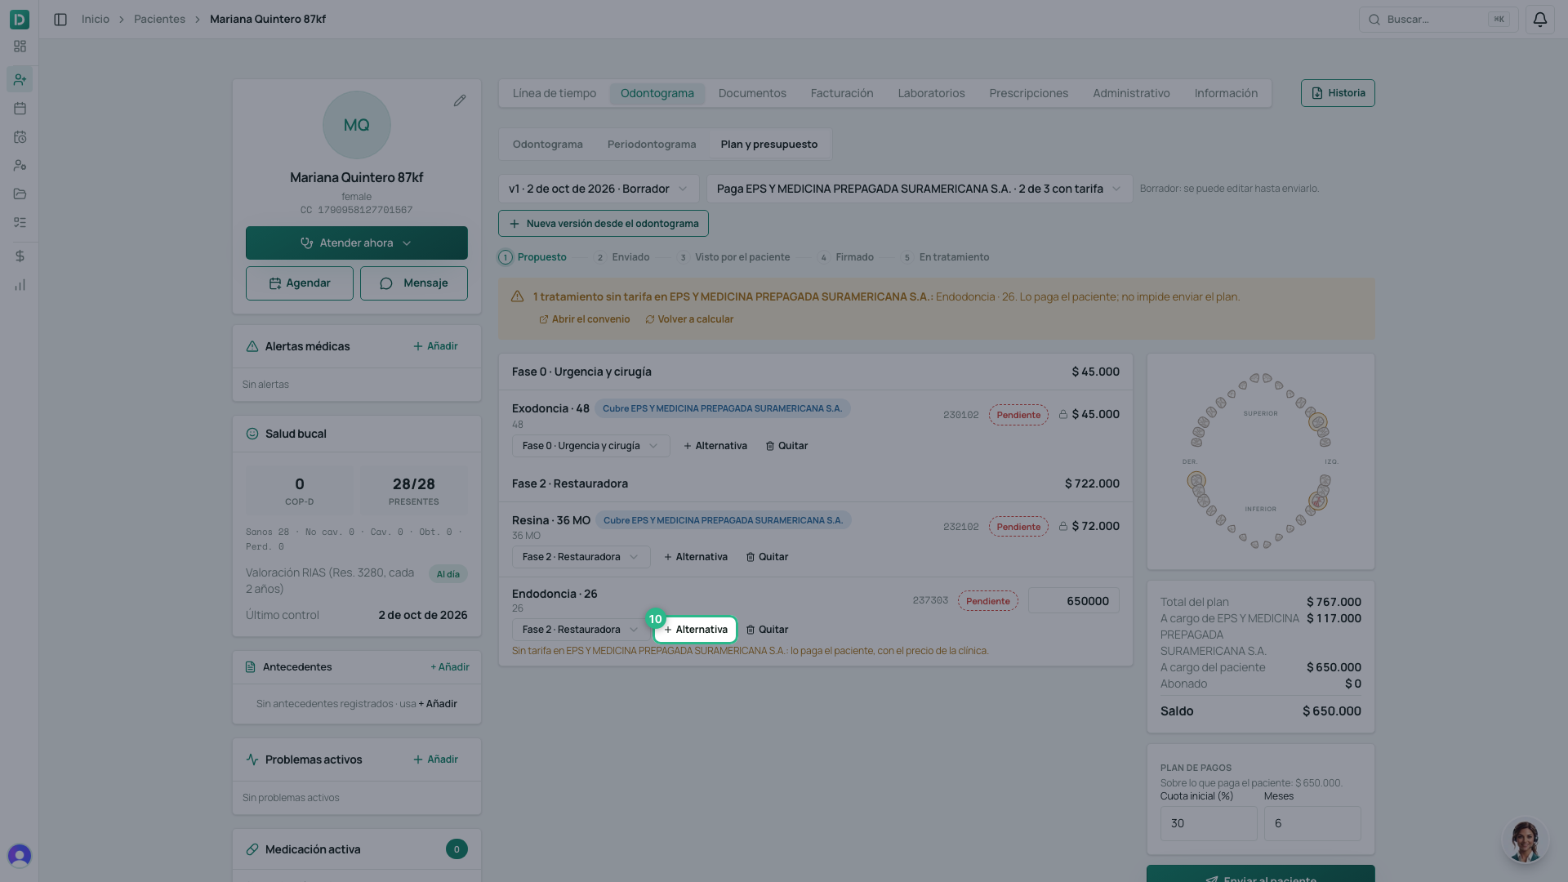The height and width of the screenshot is (882, 1568).
Task: Change phase dropdown for Exodoncia 48
Action: [x=590, y=446]
